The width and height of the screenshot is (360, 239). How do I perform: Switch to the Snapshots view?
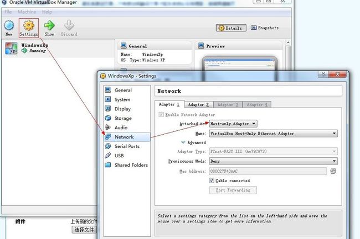[x=265, y=28]
